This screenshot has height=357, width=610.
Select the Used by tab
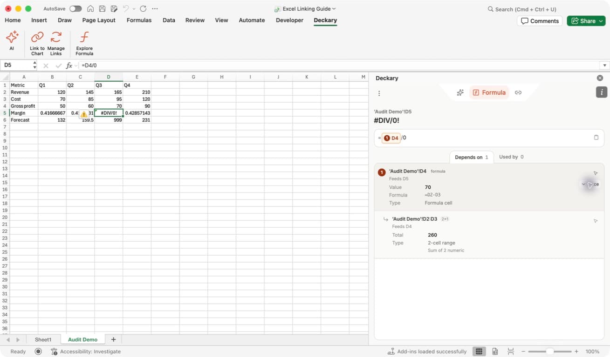tap(511, 157)
